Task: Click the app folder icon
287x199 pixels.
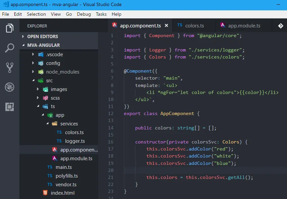Action: click(50, 115)
